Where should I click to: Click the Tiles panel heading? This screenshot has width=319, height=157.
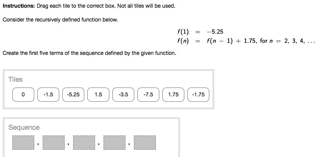(x=15, y=79)
